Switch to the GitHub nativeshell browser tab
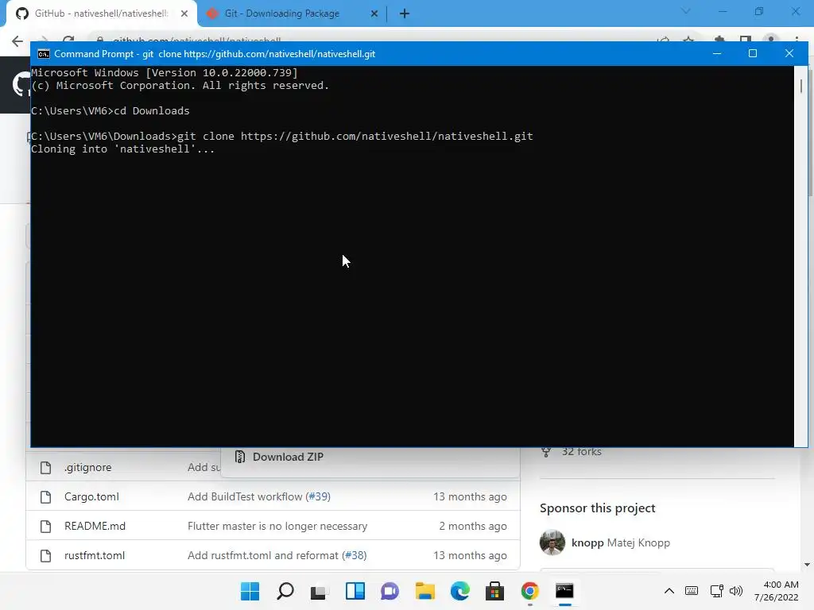 [x=101, y=14]
